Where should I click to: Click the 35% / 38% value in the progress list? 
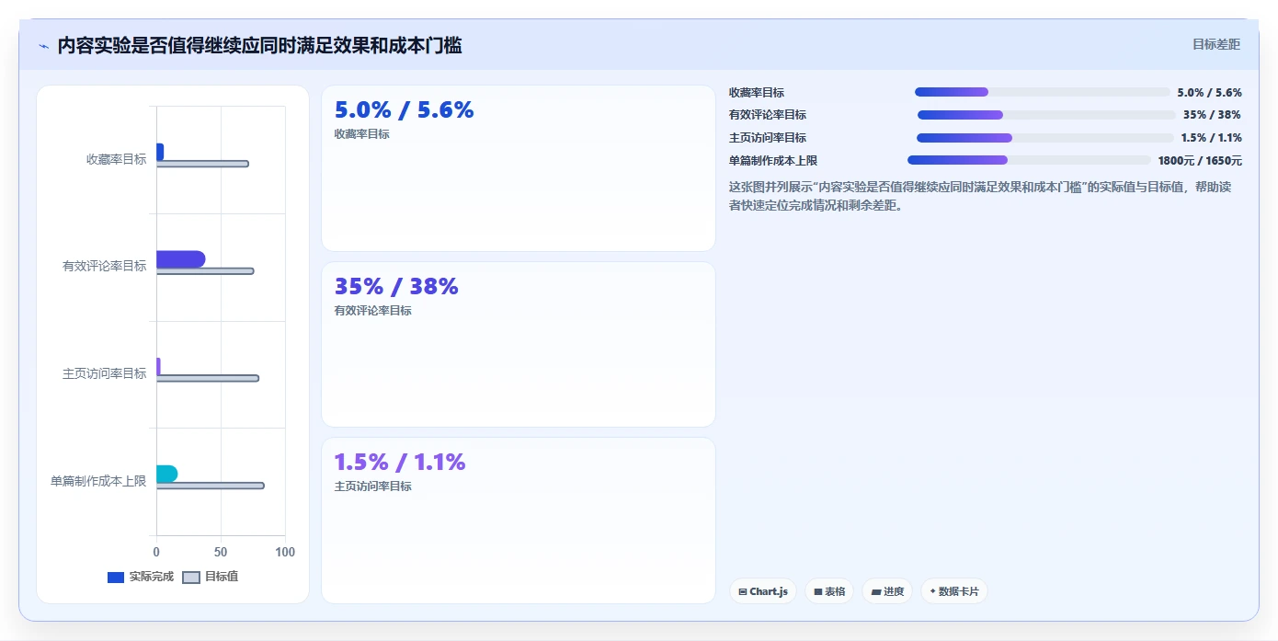coord(1212,115)
